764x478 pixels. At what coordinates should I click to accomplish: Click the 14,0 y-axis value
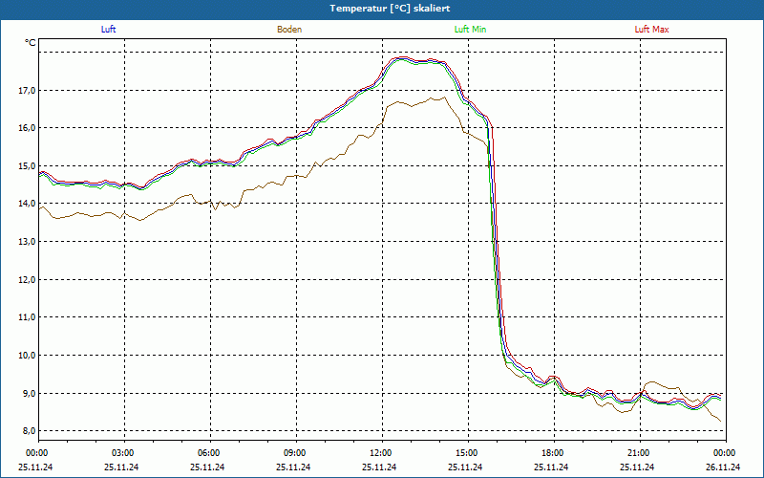tap(27, 204)
